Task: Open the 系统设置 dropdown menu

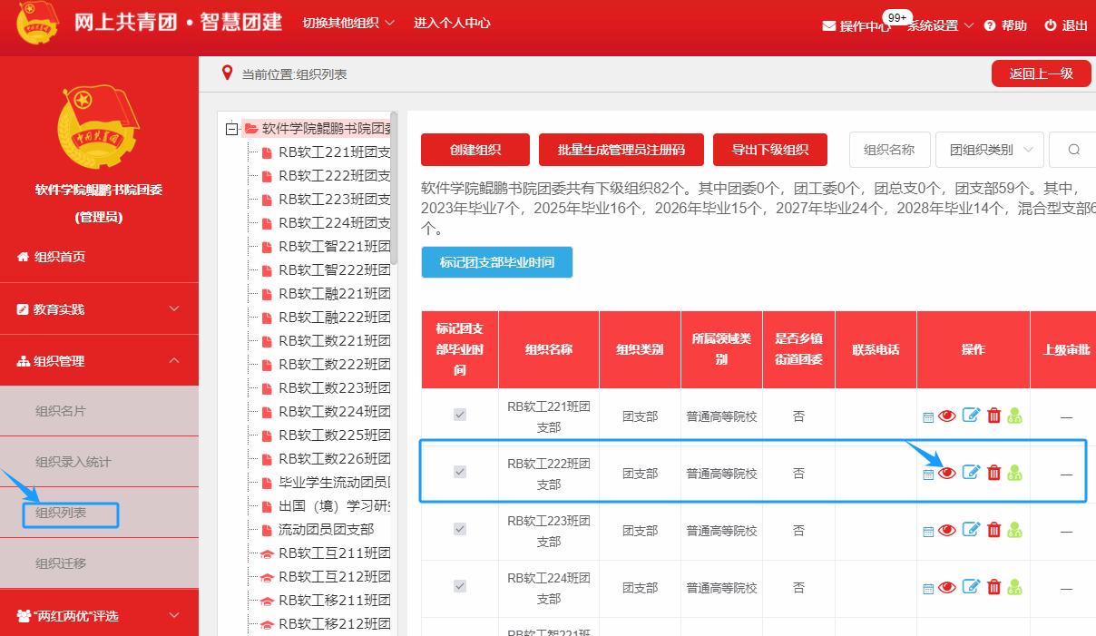Action: coord(941,25)
